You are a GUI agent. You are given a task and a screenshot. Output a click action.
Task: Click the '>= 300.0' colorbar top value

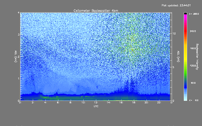[x=194, y=14]
